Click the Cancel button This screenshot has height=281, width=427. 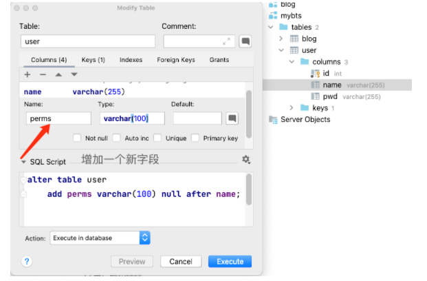click(x=181, y=261)
